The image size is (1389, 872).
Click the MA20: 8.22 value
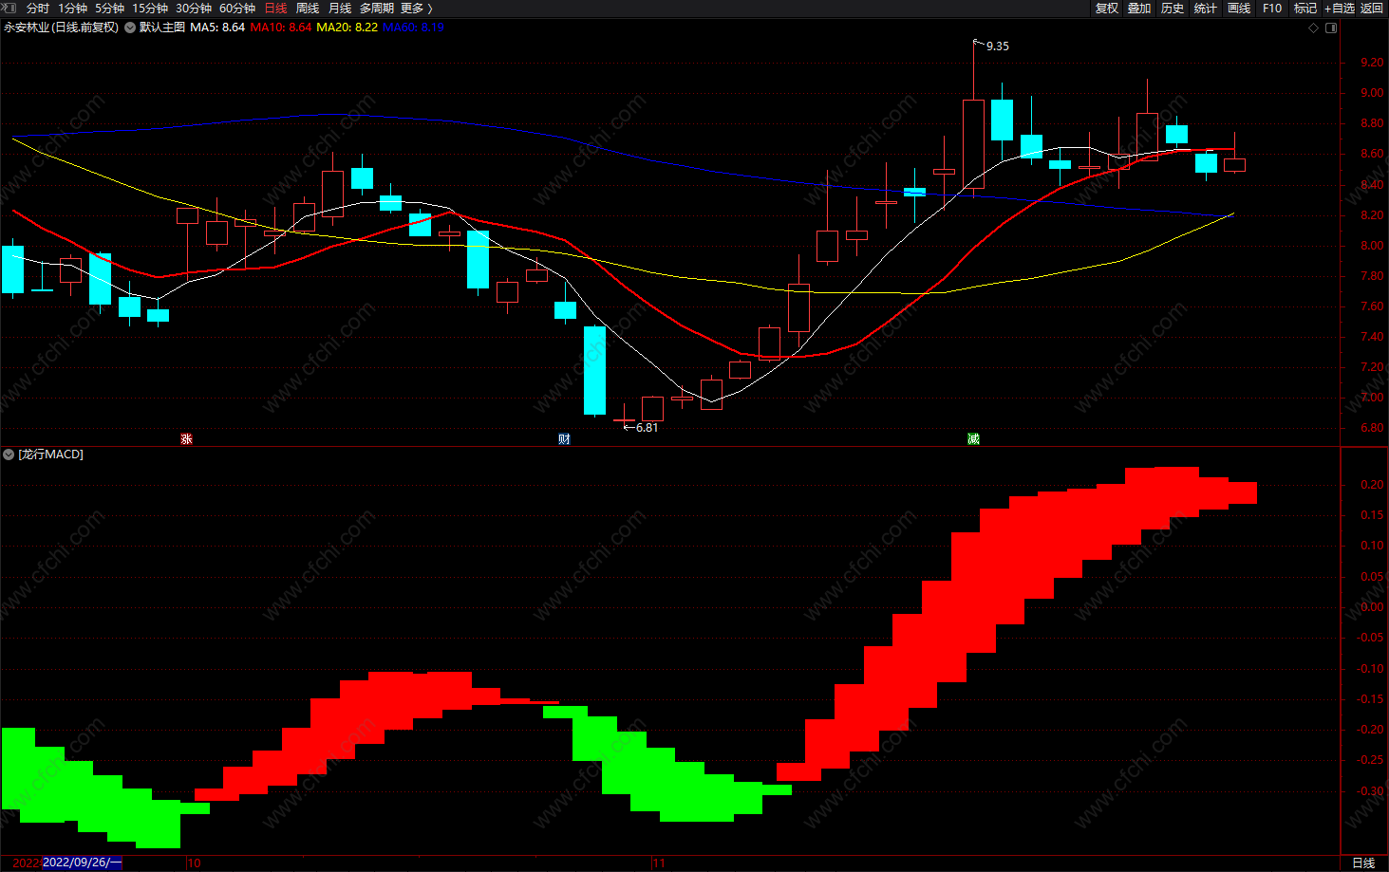click(x=347, y=28)
